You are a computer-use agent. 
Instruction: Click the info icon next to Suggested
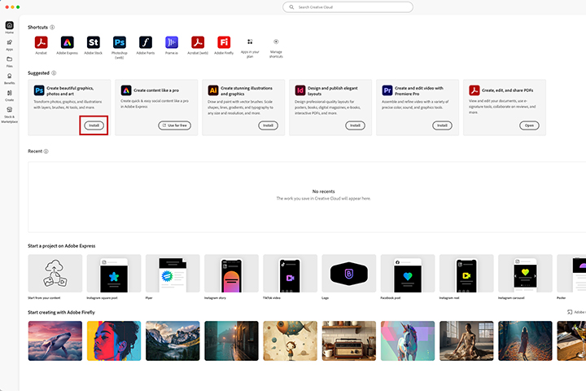(x=54, y=73)
